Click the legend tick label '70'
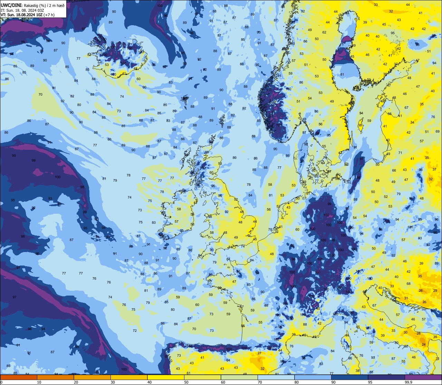Image resolution: width=442 pixels, height=385 pixels. coord(260,382)
